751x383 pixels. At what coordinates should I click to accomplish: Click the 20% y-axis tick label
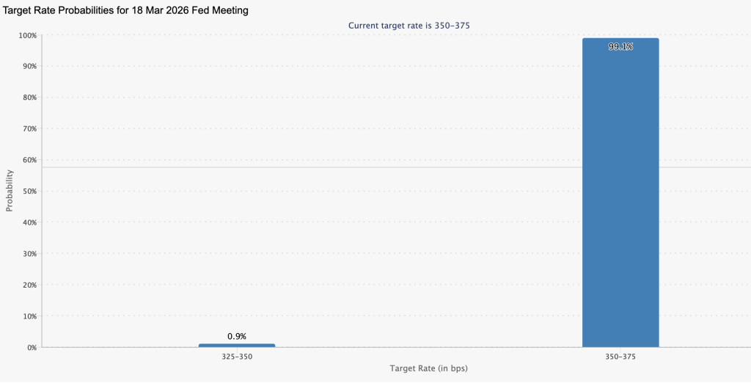[29, 285]
